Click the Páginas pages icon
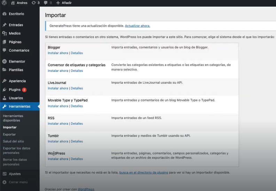Screen dimensions: 276x191 click(5, 42)
